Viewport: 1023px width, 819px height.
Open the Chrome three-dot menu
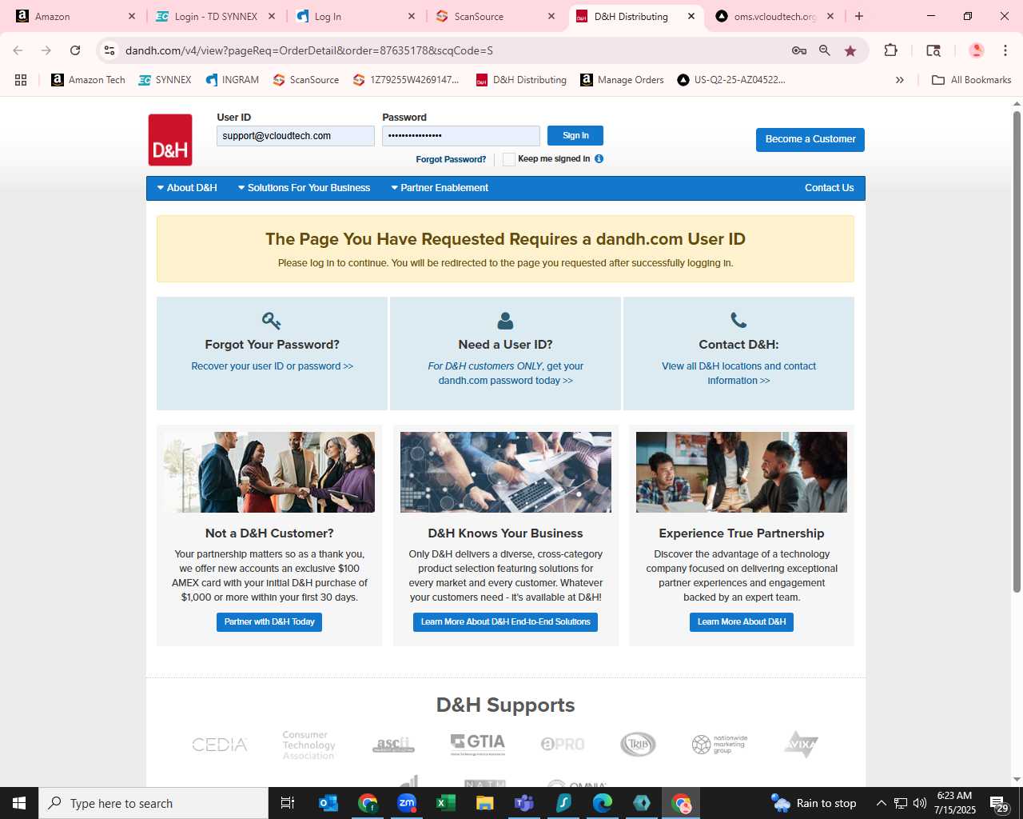pos(1005,50)
